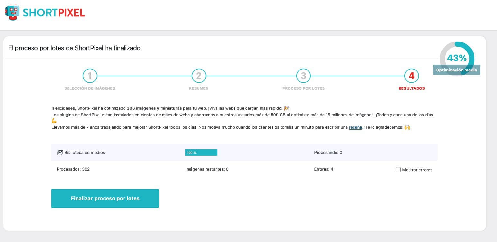Click the 'Procesando: 0' text
Screen dimensions: 497x242
[x=328, y=152]
